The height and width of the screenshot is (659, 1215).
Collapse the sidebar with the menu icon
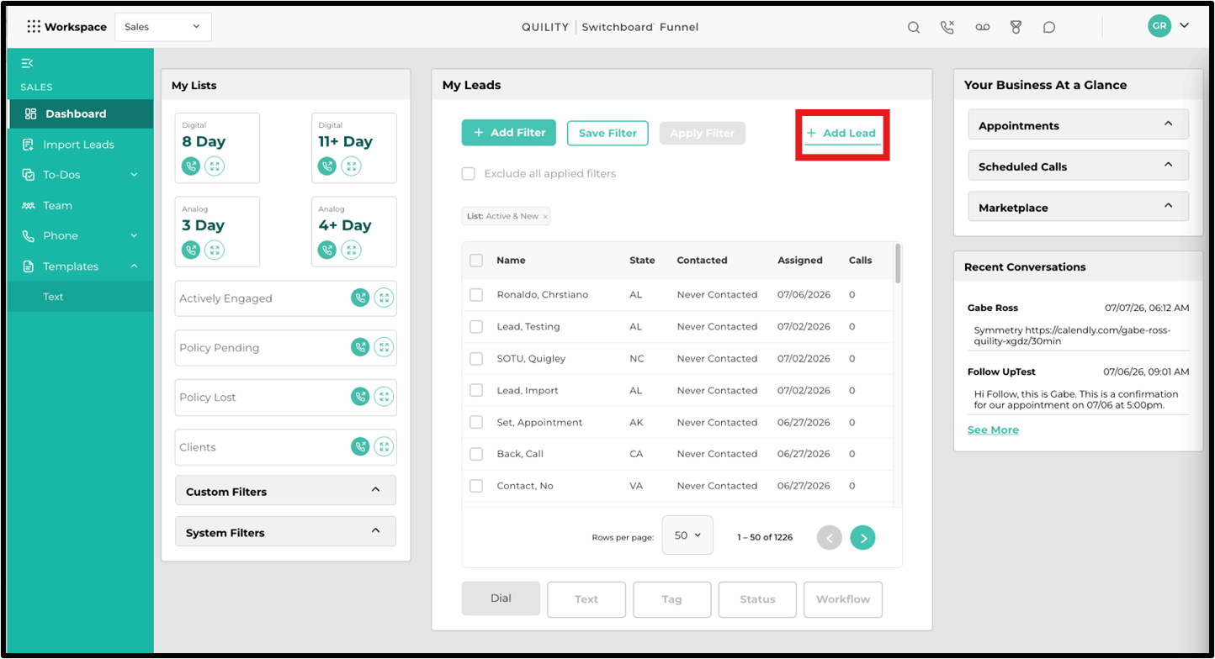28,63
